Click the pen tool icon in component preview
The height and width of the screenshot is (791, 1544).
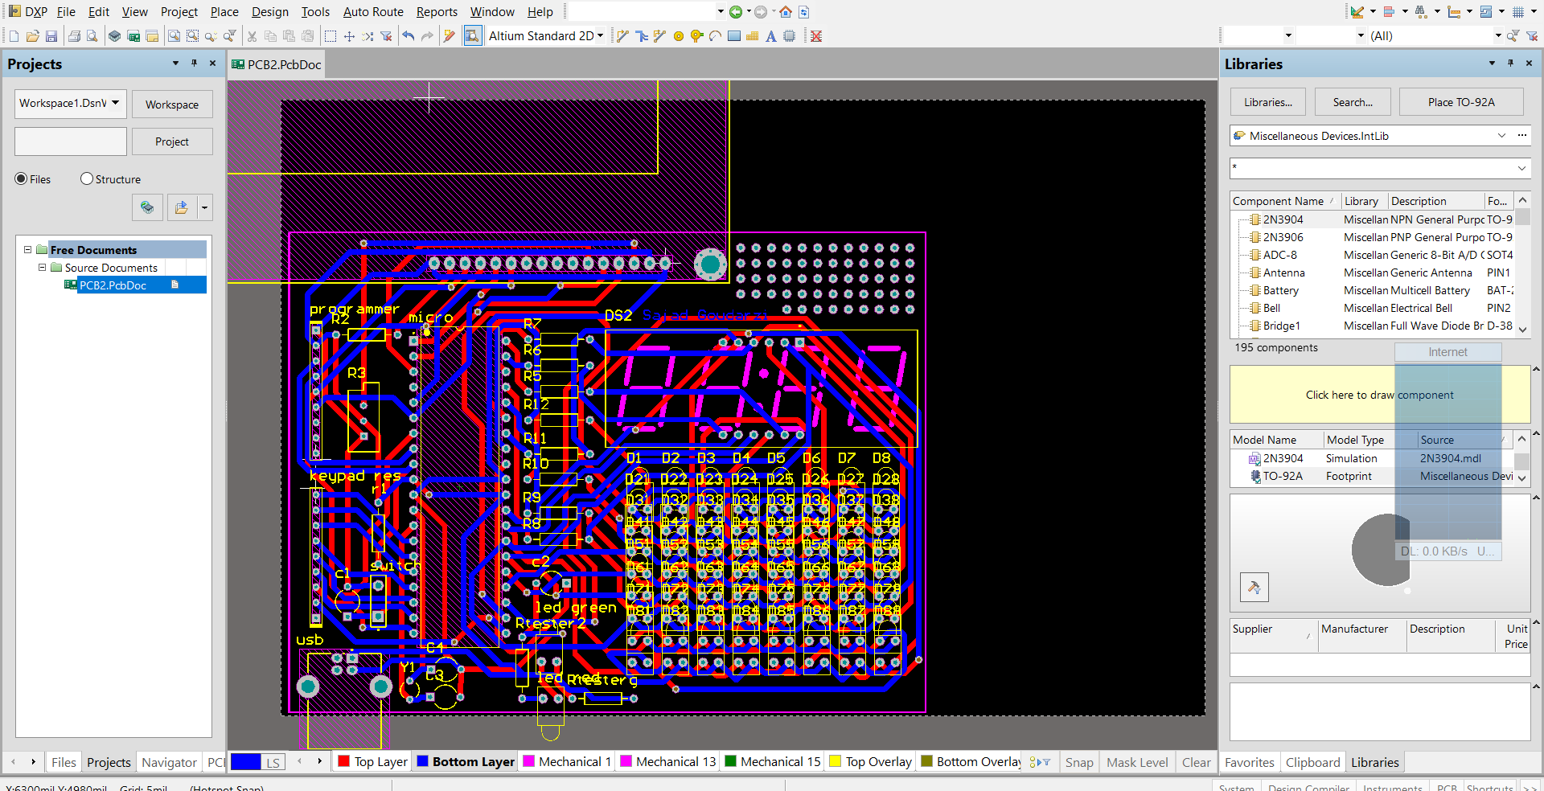click(1254, 588)
